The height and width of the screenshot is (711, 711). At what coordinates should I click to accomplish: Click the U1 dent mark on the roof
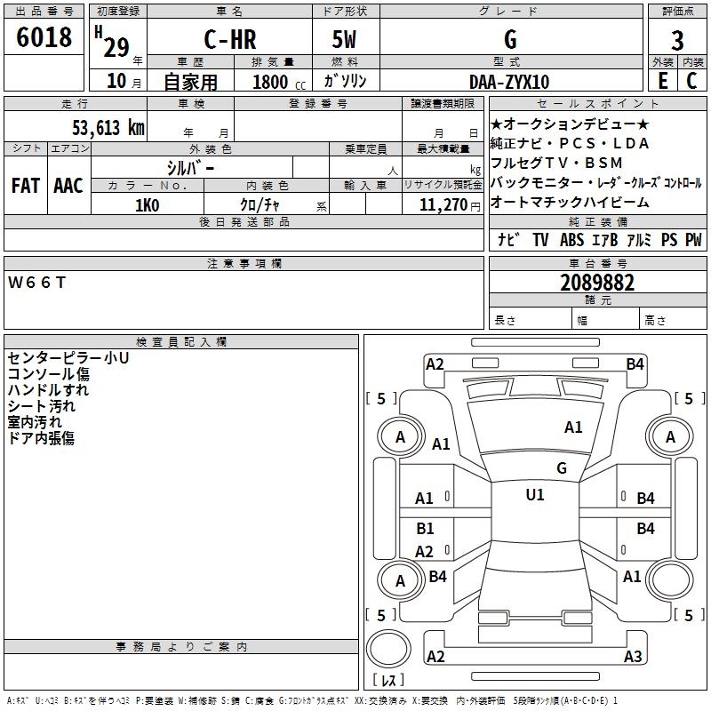[535, 495]
